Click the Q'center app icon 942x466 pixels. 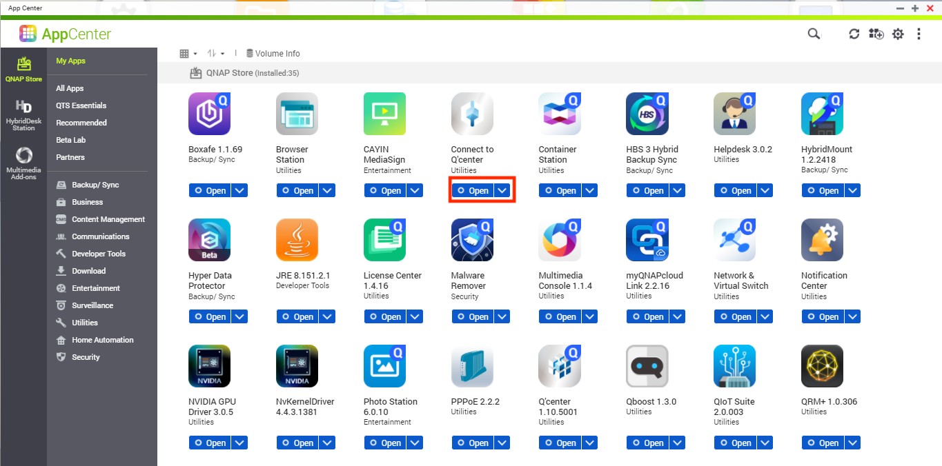click(x=560, y=366)
